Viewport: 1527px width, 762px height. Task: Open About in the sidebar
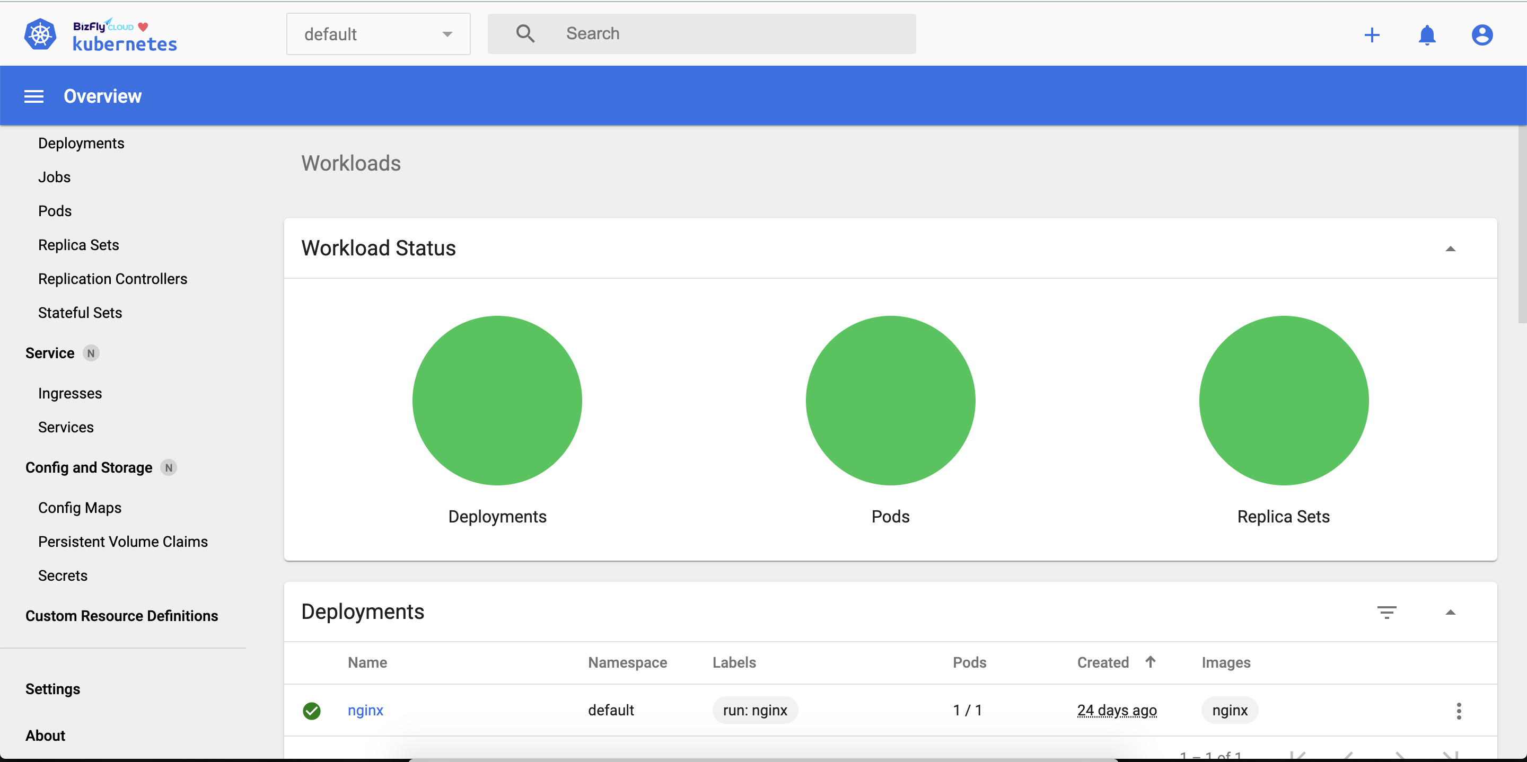pyautogui.click(x=45, y=736)
